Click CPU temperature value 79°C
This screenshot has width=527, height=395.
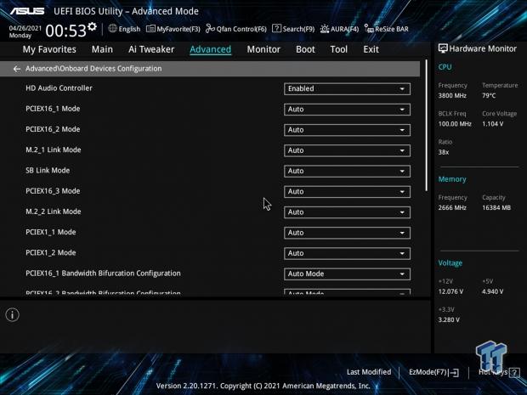(489, 96)
